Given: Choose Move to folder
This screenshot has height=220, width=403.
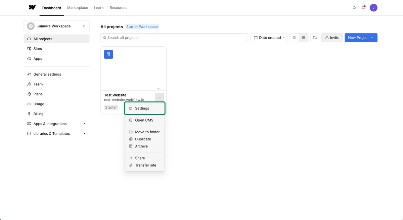Looking at the screenshot, I should click(145, 132).
